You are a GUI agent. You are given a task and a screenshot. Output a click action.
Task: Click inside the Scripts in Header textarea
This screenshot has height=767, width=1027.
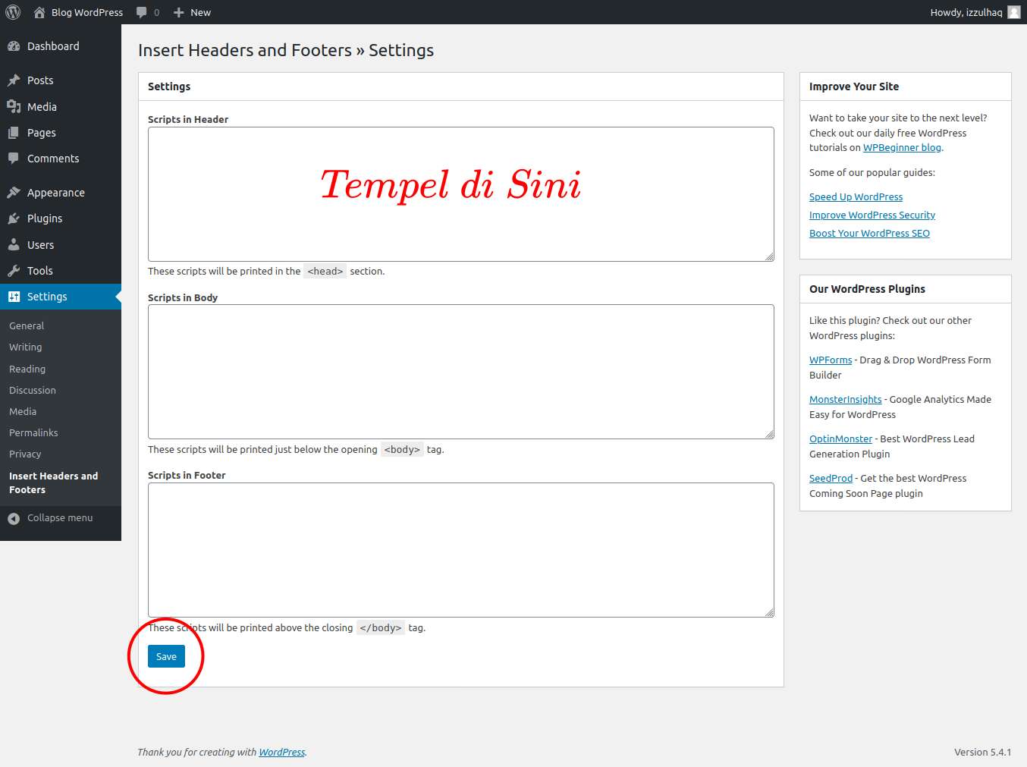tap(460, 228)
